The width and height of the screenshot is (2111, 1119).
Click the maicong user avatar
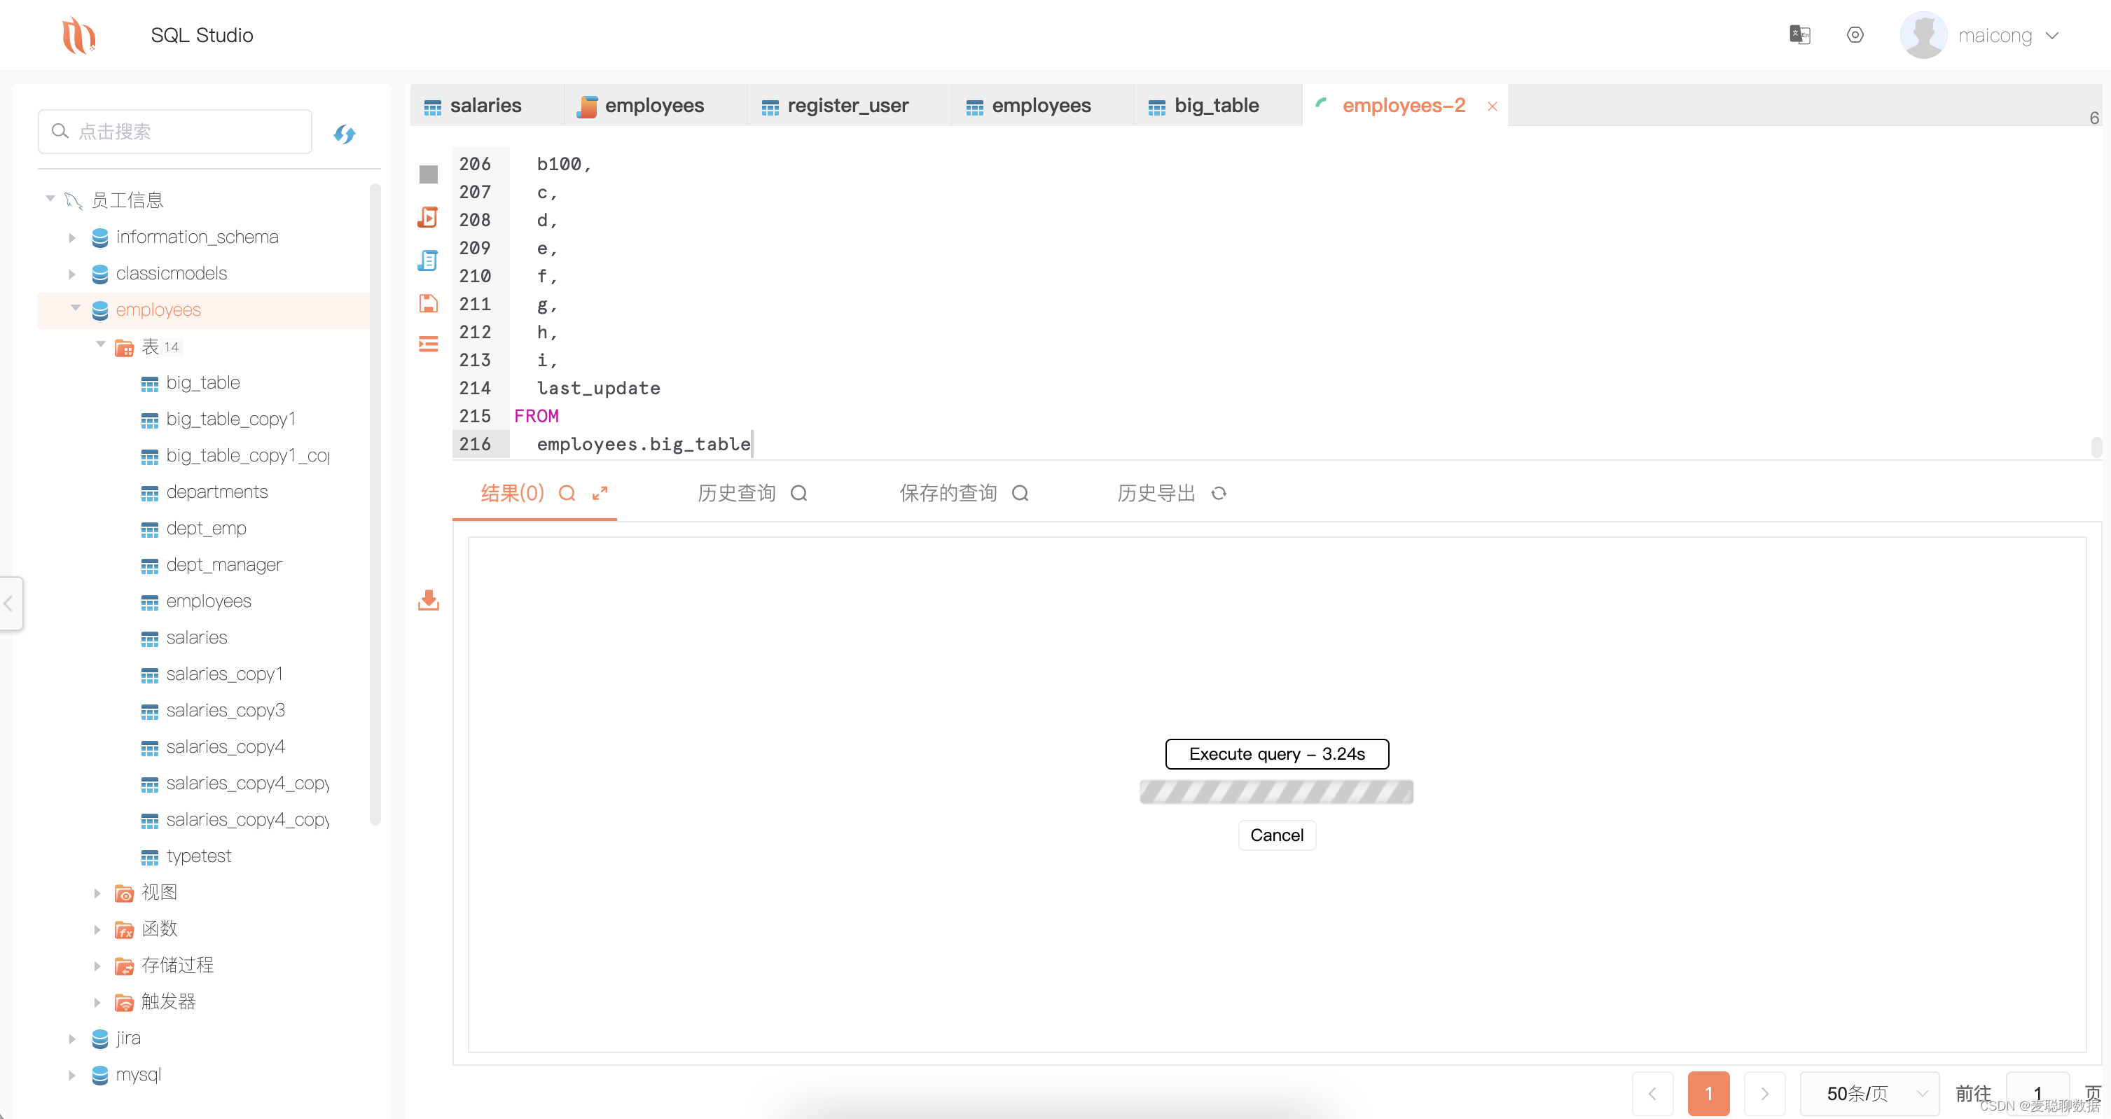coord(1923,35)
